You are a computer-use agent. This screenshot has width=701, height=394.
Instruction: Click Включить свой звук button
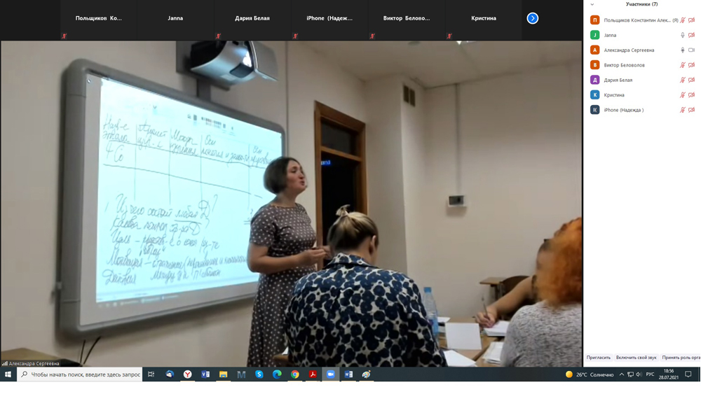click(x=636, y=358)
